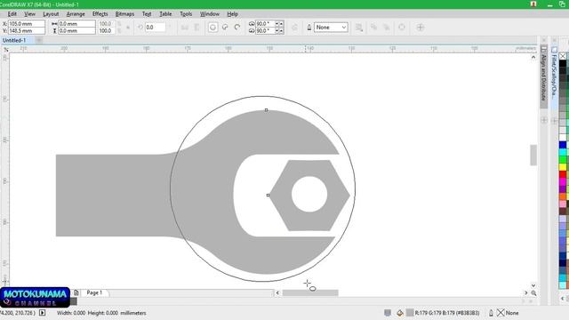The image size is (569, 320).
Task: Click the X position input field
Action: pos(27,24)
